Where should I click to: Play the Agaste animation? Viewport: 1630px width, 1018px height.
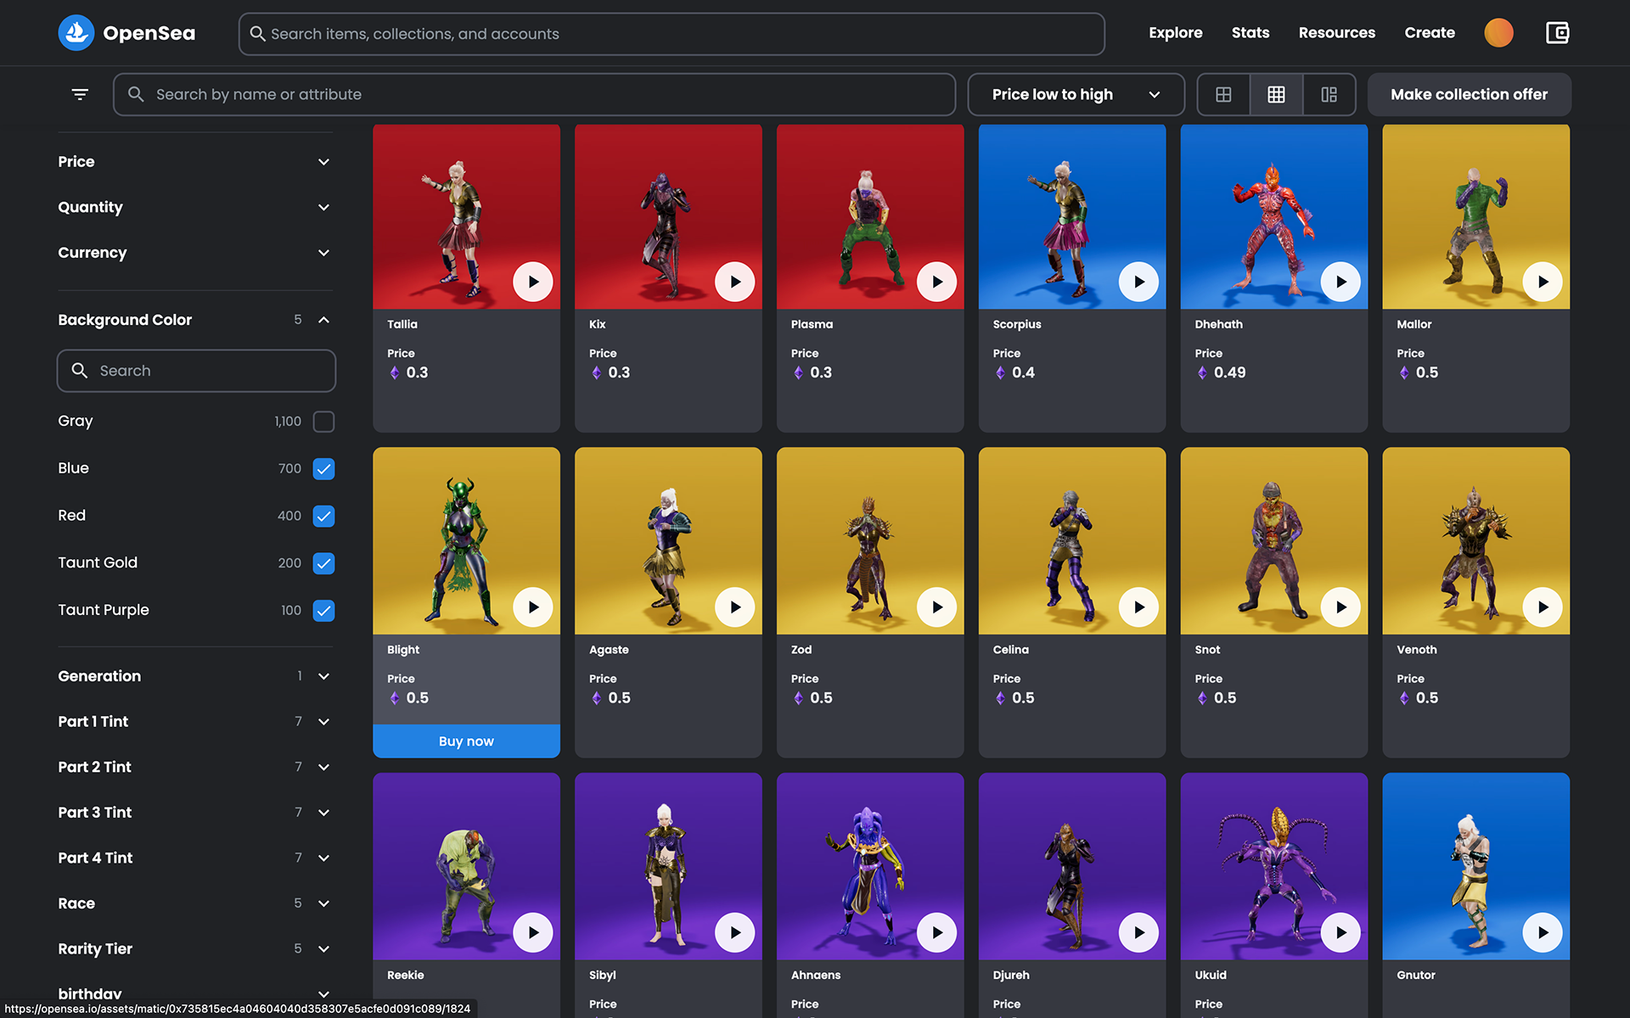point(735,607)
